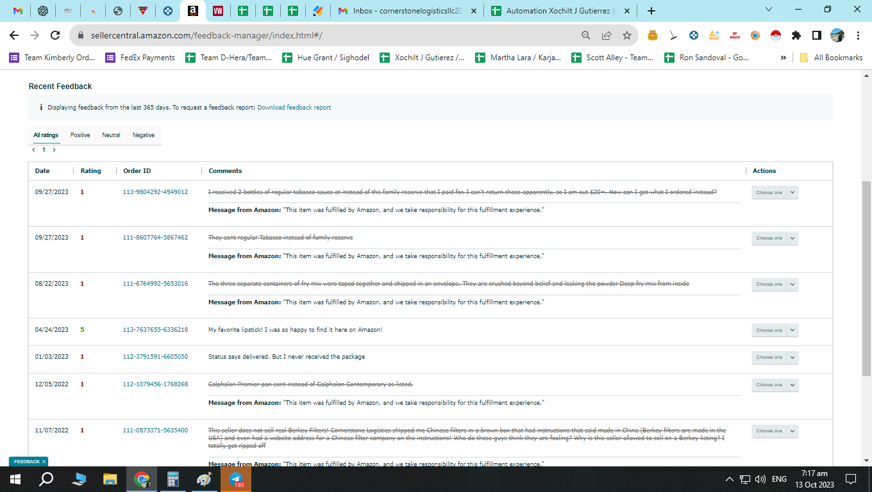Screen dimensions: 872x492
Task: Open Telegram from the taskbar
Action: [x=236, y=479]
